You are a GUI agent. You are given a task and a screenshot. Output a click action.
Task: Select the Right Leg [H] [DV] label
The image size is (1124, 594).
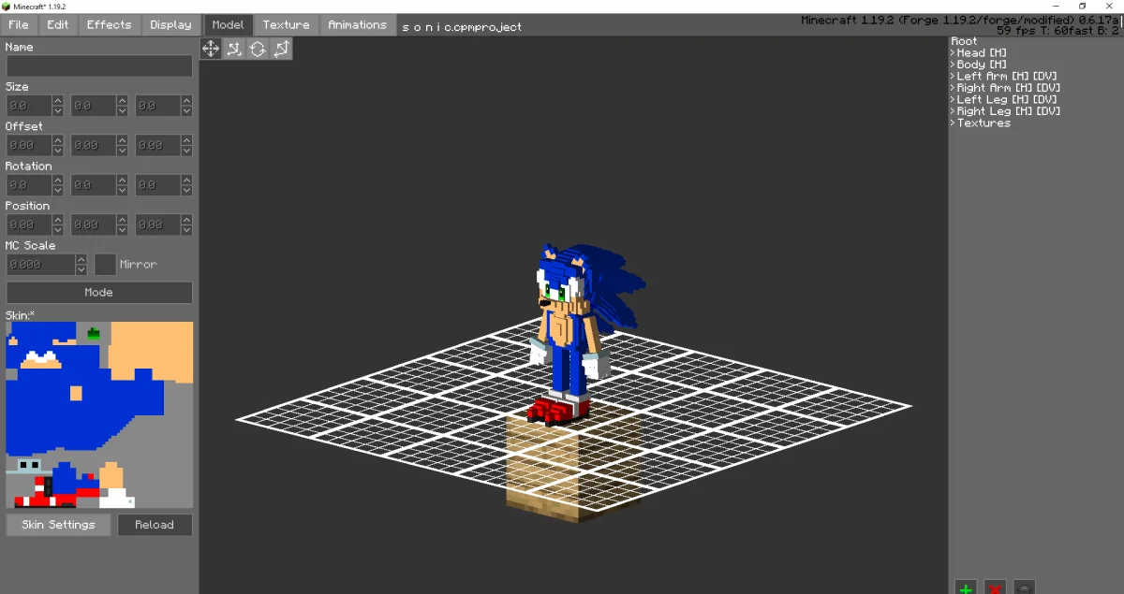(x=1009, y=111)
